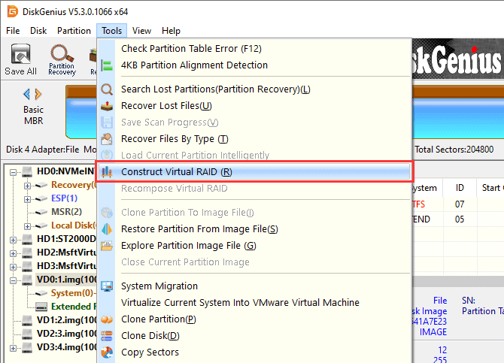Viewport: 504px width, 363px height.
Task: Choose Clone Partition
Action: coord(254,319)
